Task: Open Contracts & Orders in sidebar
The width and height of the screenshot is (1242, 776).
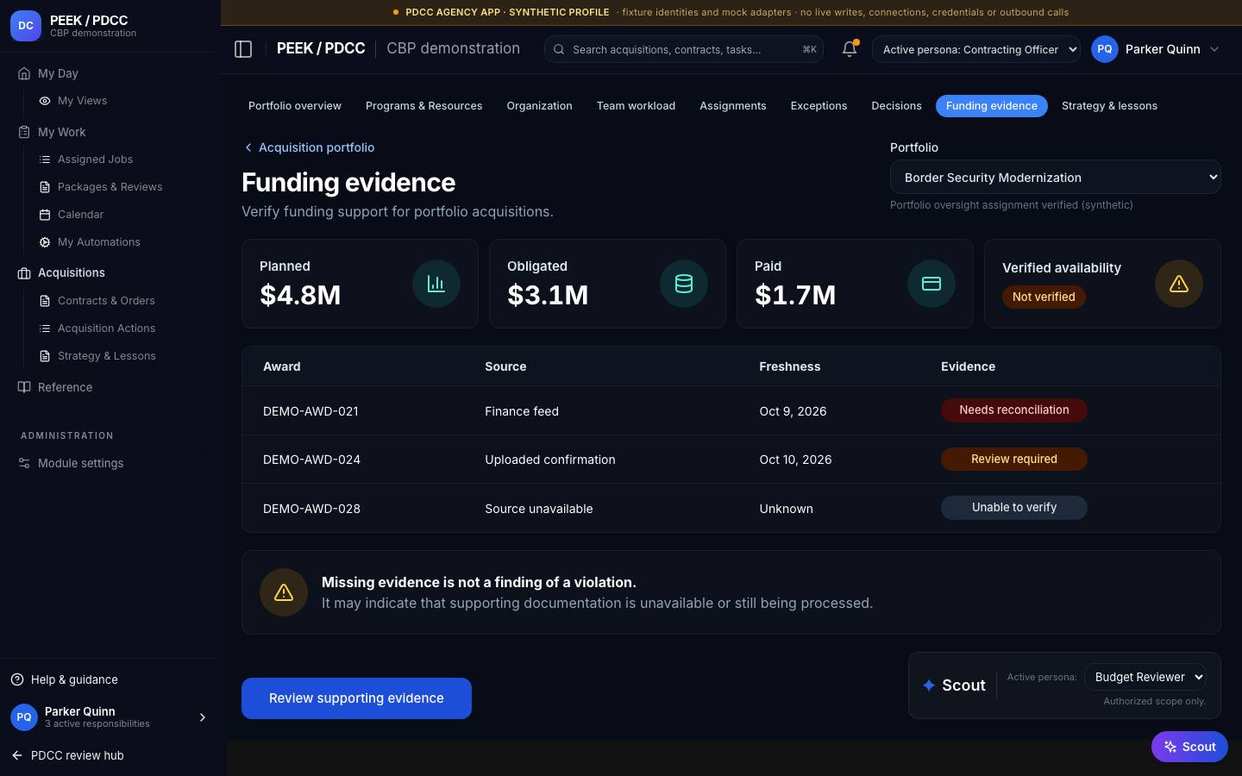Action: [106, 301]
